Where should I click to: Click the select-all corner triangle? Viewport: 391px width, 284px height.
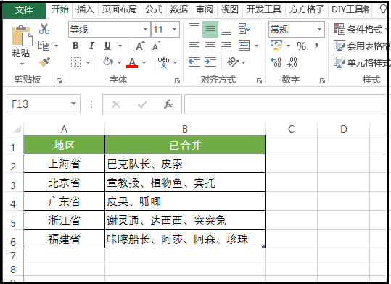point(17,129)
